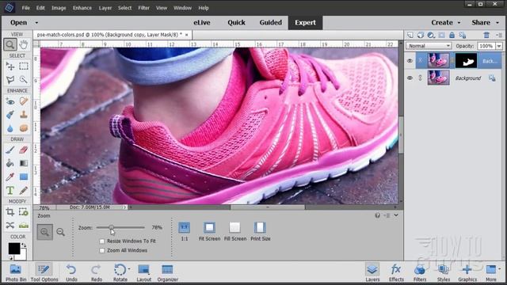Open the Layer menu
Viewport: 507px width, 285px height.
click(x=105, y=8)
